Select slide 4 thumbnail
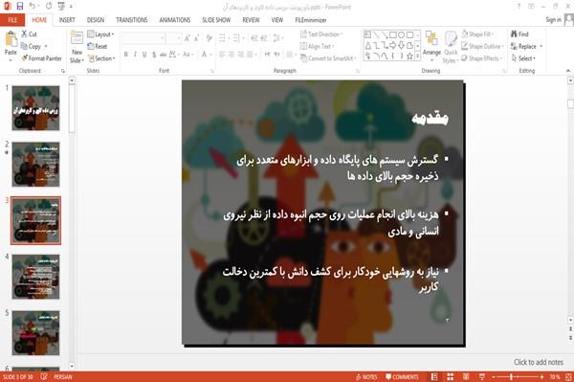The width and height of the screenshot is (574, 382). point(36,277)
